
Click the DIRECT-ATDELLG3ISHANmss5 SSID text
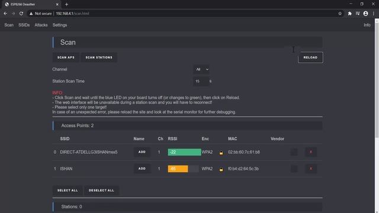tap(89, 152)
